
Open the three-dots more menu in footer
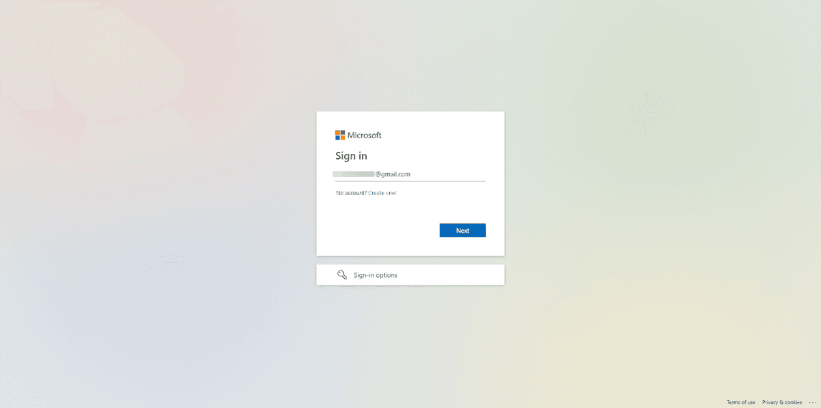pos(812,403)
